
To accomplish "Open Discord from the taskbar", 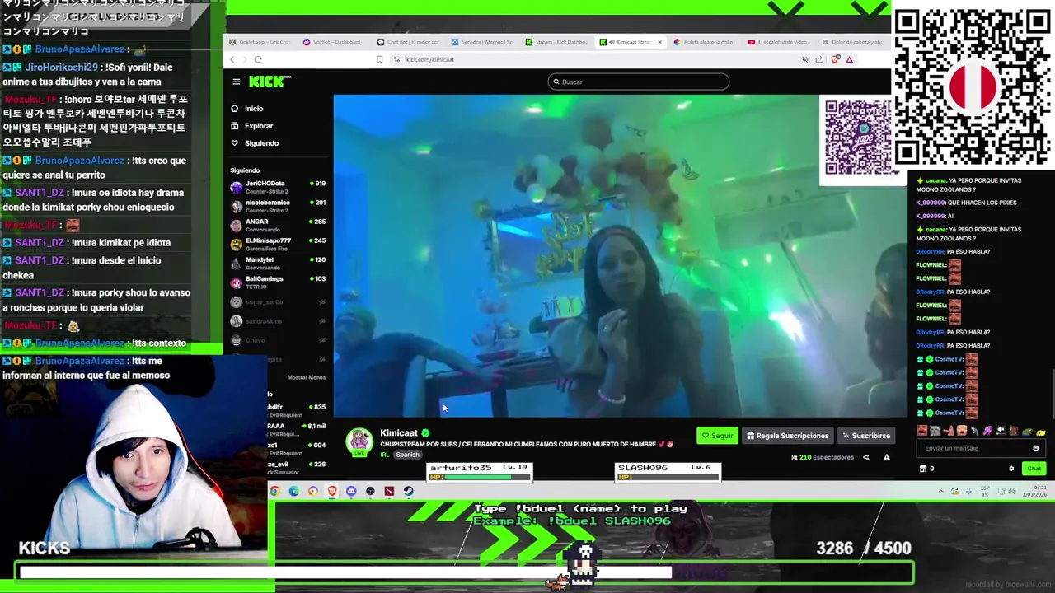I will 351,491.
